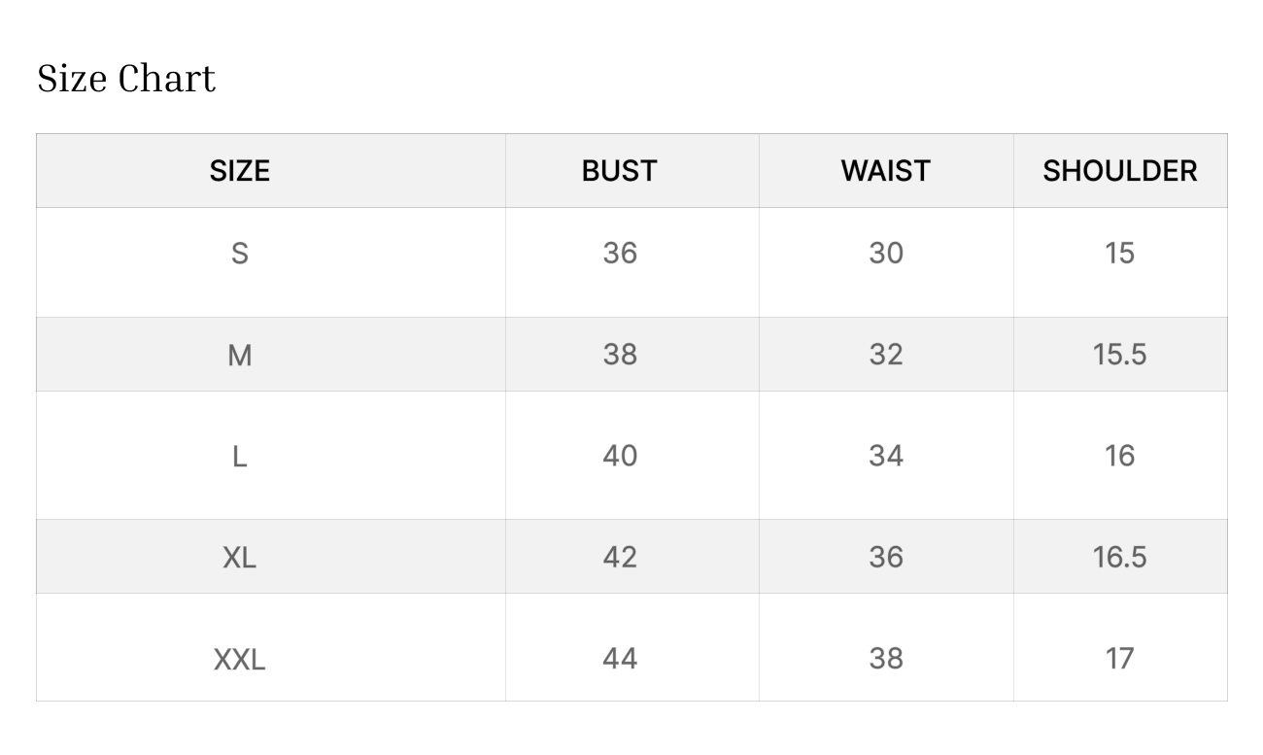This screenshot has height=755, width=1263.
Task: Click the XL size row label
Action: click(239, 557)
